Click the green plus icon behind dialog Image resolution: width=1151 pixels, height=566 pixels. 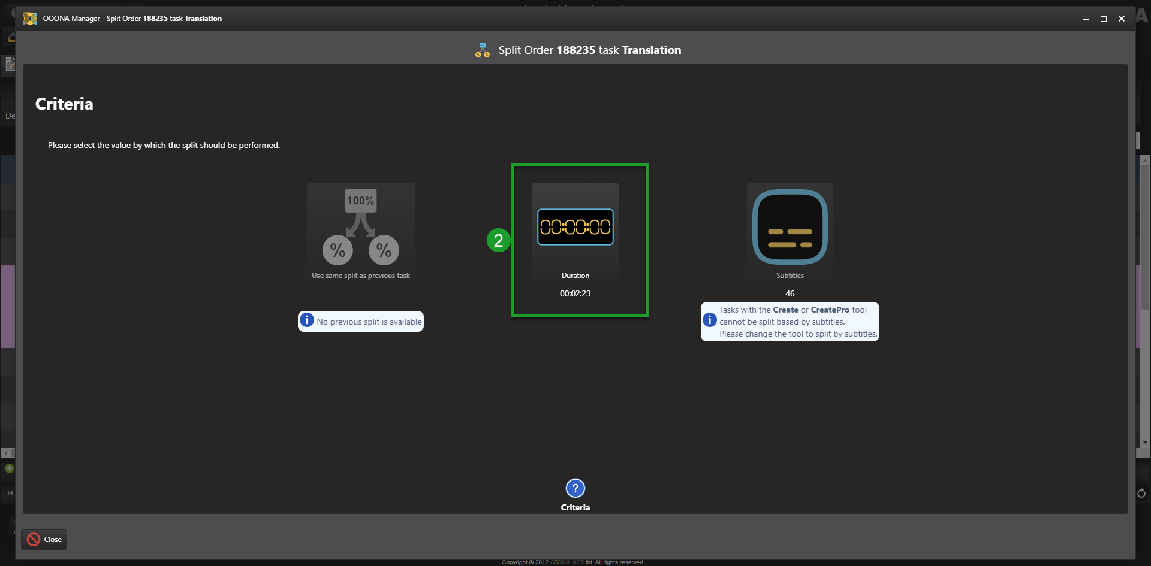tap(10, 468)
